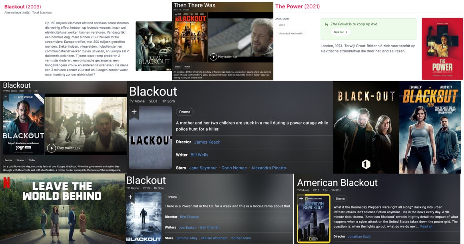The image size is (464, 244).
Task: Open Alexandra Picatto star link
Action: (269, 168)
